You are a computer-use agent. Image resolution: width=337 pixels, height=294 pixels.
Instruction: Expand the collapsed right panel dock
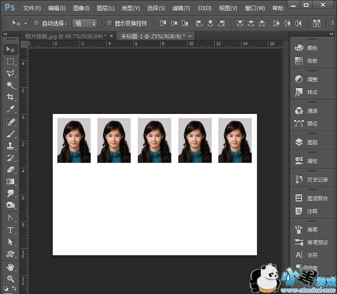[x=332, y=34]
